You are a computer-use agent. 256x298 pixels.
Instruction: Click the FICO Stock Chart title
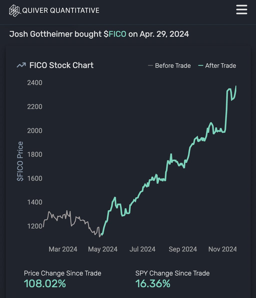pos(61,65)
